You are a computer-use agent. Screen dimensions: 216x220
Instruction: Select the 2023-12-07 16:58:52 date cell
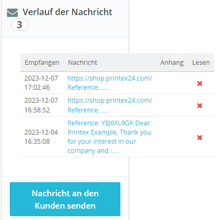point(41,105)
